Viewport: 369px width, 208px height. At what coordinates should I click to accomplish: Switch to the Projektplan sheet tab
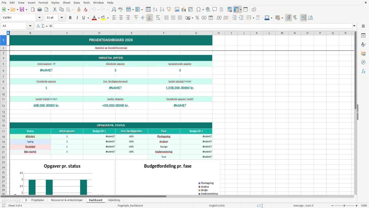[38, 200]
